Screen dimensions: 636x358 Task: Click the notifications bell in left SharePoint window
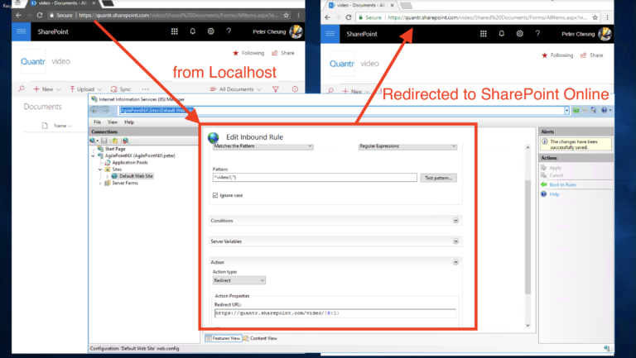click(x=193, y=31)
